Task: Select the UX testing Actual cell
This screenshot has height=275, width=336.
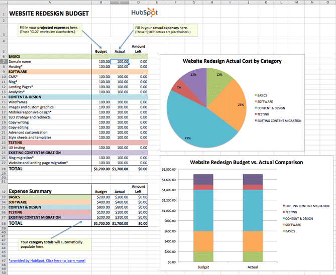Action: coord(120,148)
